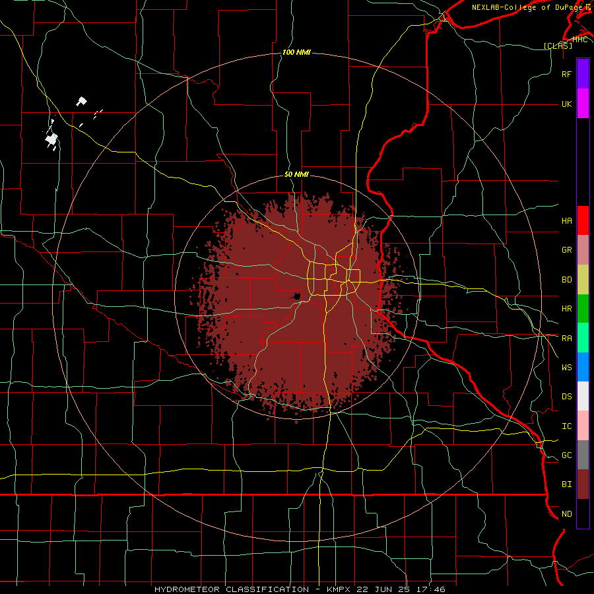594x594 pixels.
Task: Click the "GR" legend label text
Action: (566, 250)
